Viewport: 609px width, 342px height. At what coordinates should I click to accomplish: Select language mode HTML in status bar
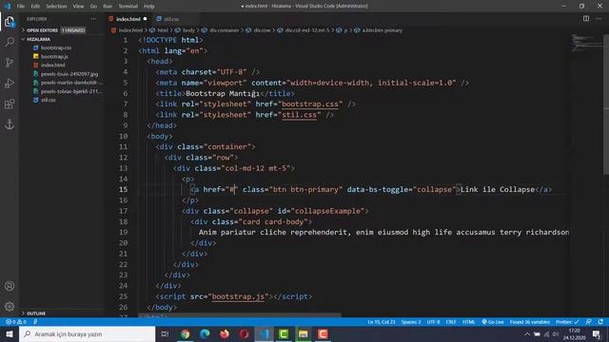pyautogui.click(x=469, y=322)
